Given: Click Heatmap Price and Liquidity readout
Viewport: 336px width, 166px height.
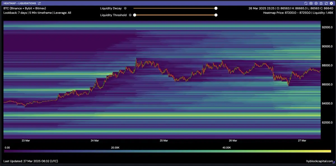Looking at the screenshot, I should pos(298,13).
